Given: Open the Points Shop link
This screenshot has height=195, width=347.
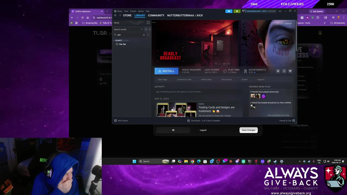Looking at the screenshot, I should click(x=206, y=79).
